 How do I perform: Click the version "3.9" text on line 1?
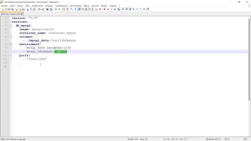click(25, 18)
